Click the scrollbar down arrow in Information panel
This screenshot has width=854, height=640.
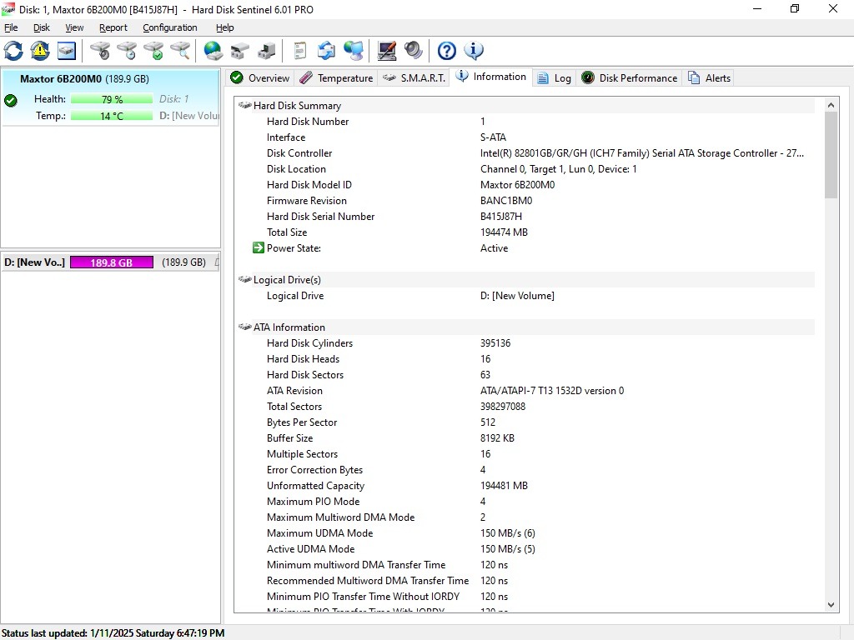tap(831, 605)
